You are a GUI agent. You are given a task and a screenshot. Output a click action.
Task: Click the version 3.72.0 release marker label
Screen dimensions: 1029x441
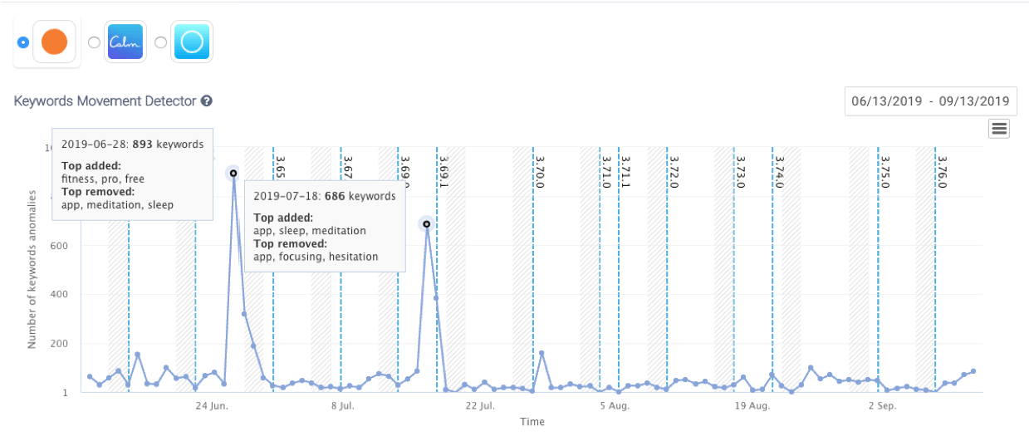click(x=674, y=172)
